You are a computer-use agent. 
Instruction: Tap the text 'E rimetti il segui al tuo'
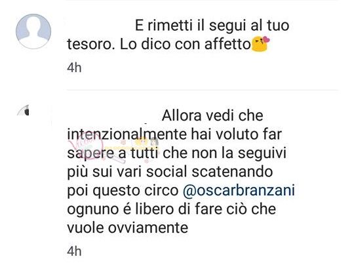(212, 26)
